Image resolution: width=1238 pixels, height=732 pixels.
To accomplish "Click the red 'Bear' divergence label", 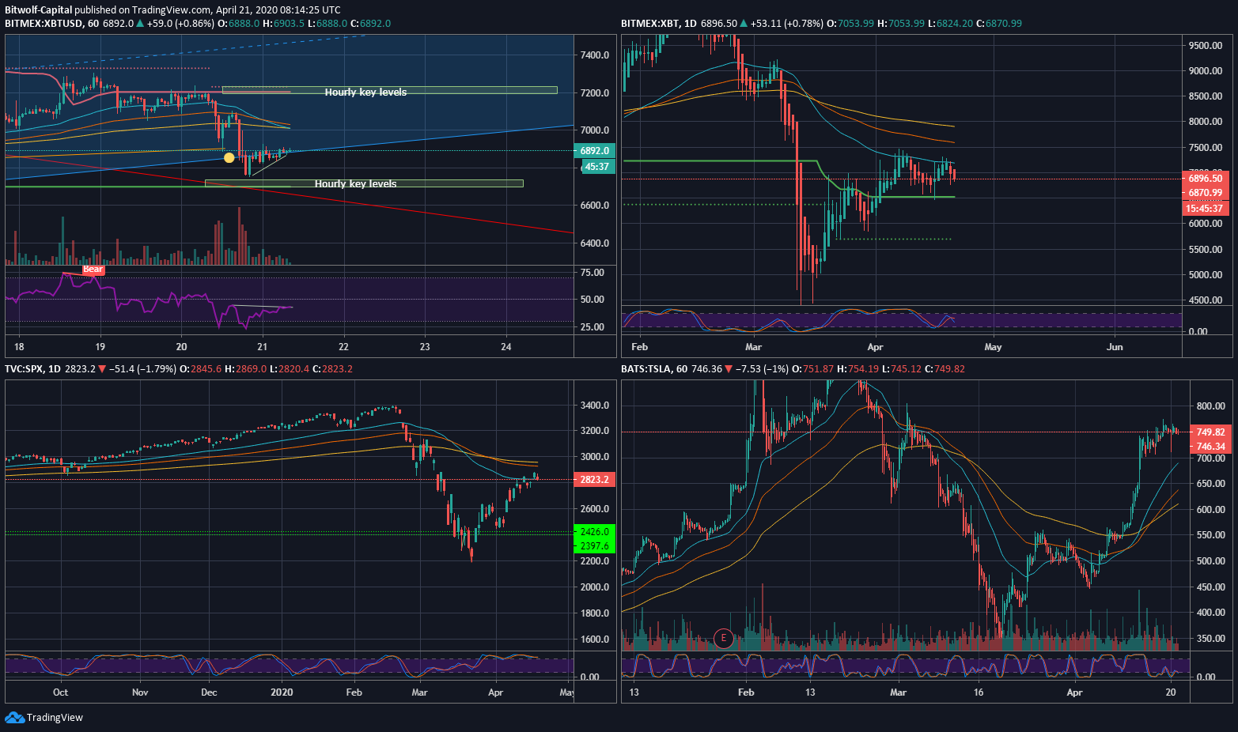I will [93, 269].
